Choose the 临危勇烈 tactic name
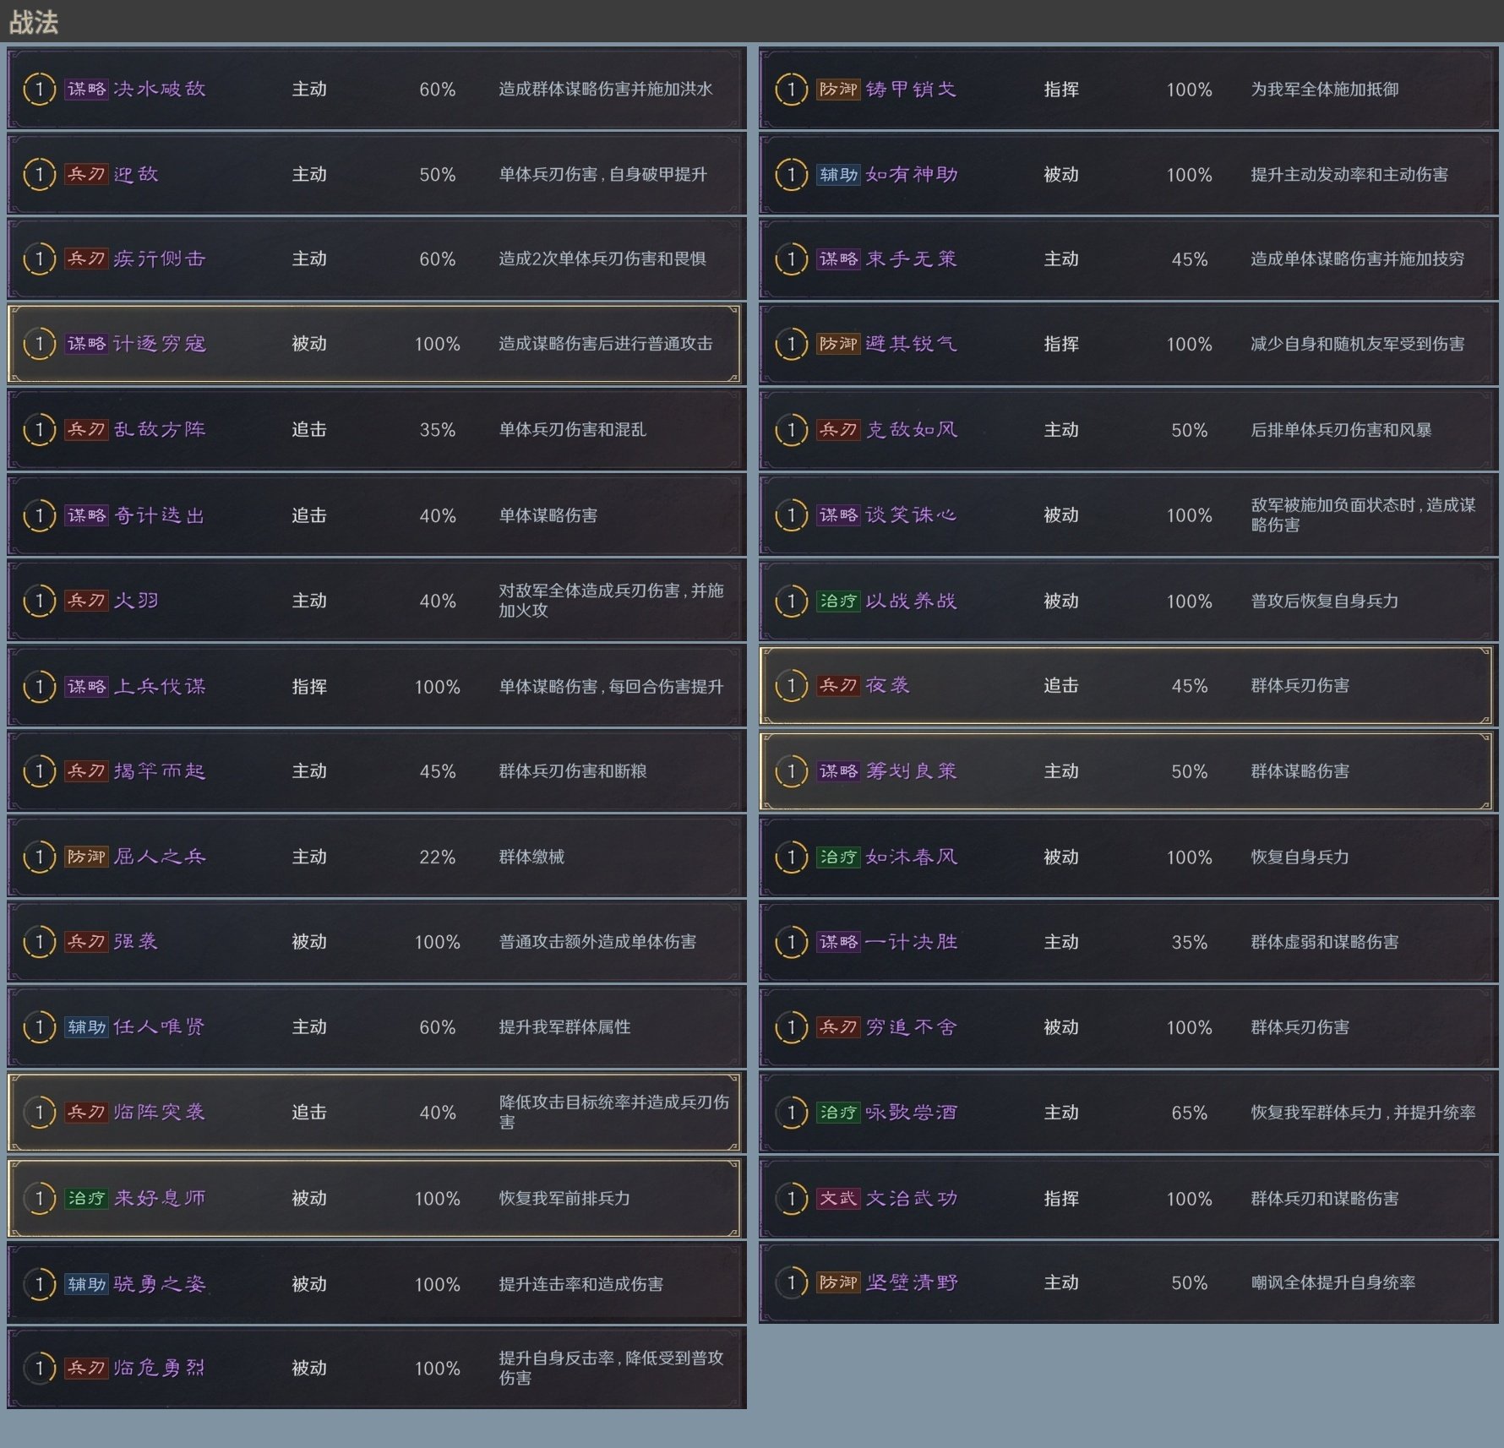Screen dimensions: 1504x1448 pyautogui.click(x=160, y=1368)
